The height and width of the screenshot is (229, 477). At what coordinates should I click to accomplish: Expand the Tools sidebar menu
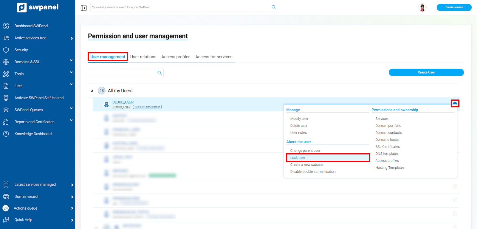click(x=71, y=72)
